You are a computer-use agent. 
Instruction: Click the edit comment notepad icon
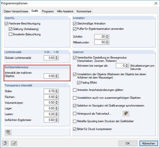(14, 143)
